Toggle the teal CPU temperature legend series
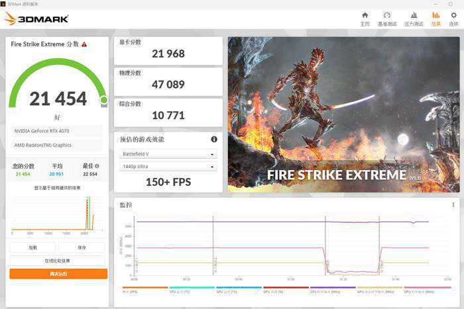This screenshot has width=464, height=309. (x=192, y=288)
